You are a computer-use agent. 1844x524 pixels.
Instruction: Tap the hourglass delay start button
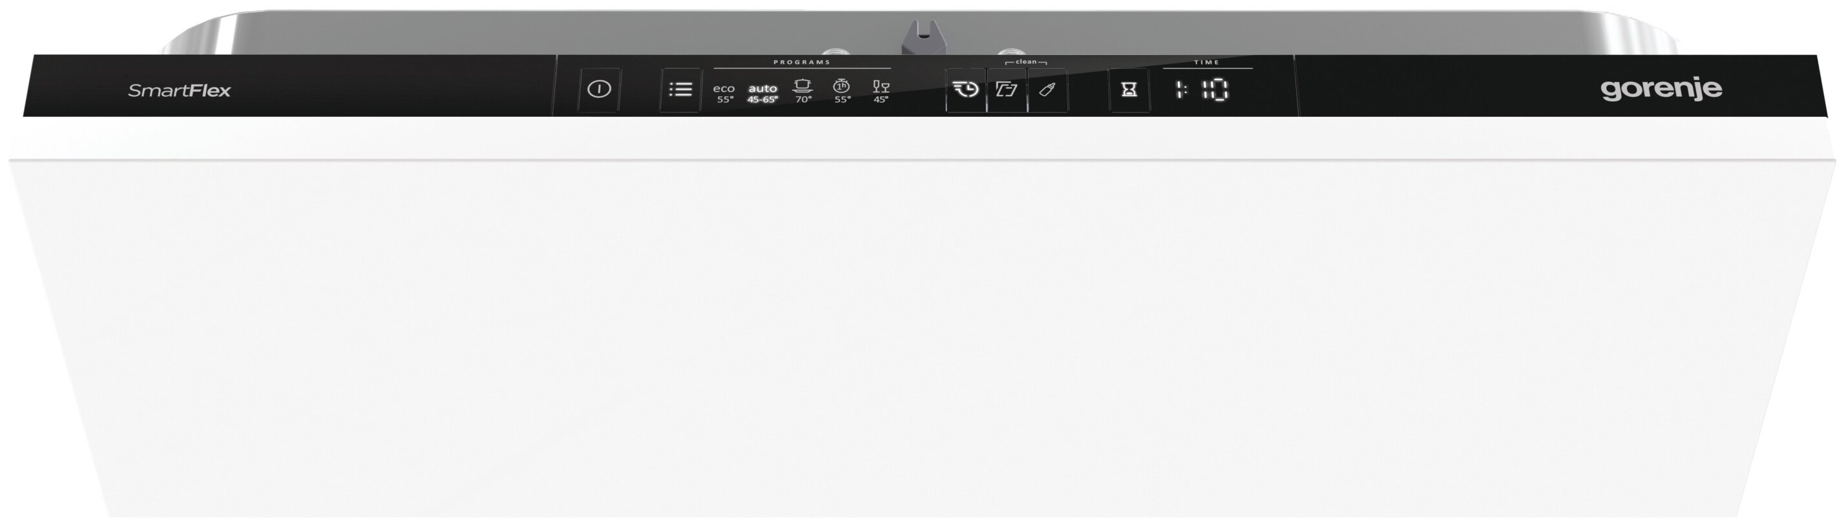(1129, 89)
